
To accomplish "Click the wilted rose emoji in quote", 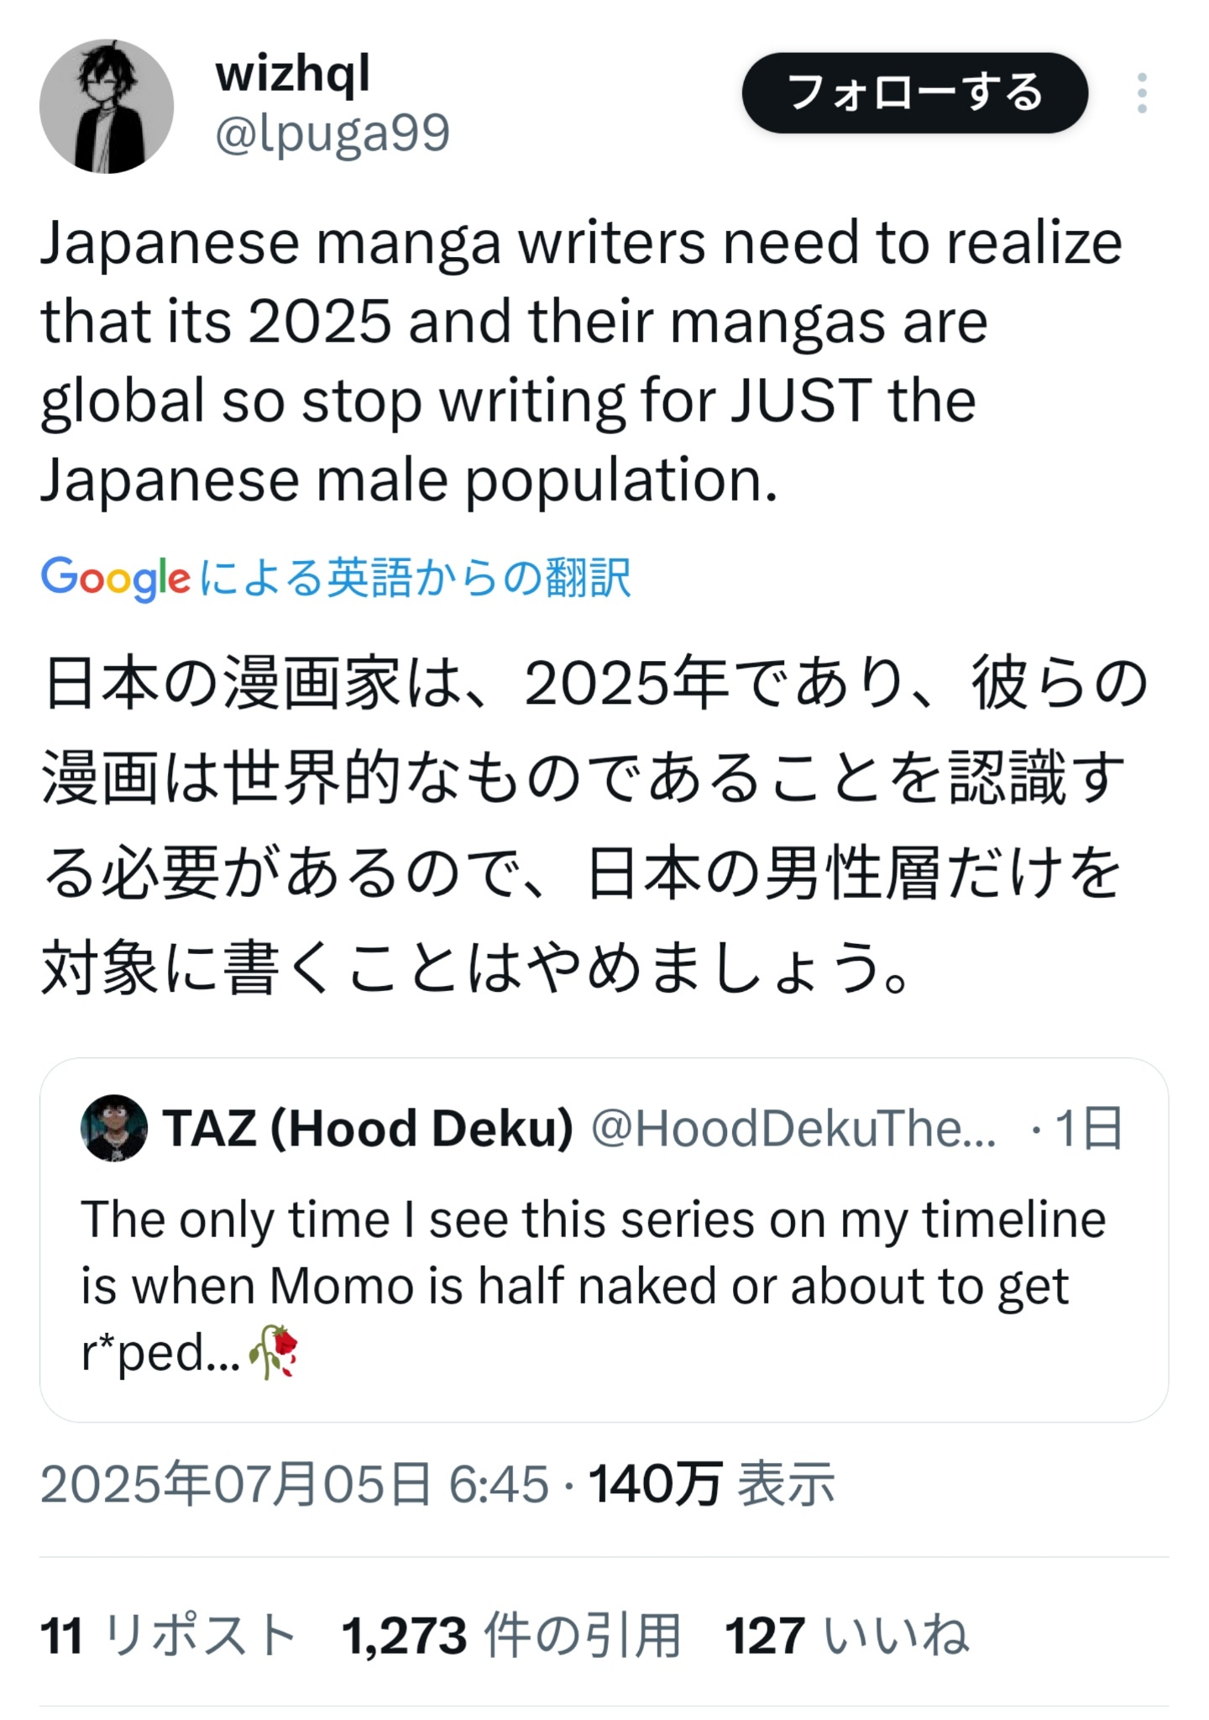I will [x=274, y=1352].
